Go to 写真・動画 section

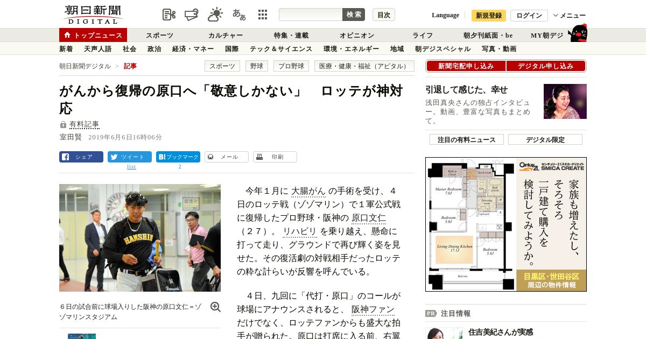499,49
